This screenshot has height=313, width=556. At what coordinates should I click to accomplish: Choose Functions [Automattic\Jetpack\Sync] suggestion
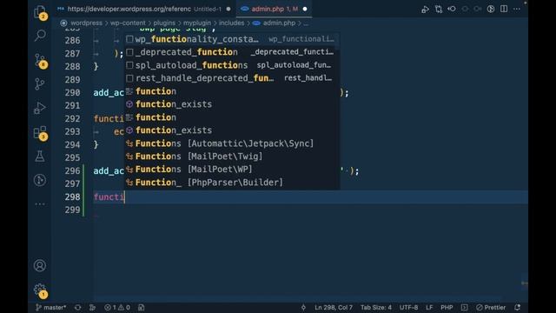click(x=232, y=143)
